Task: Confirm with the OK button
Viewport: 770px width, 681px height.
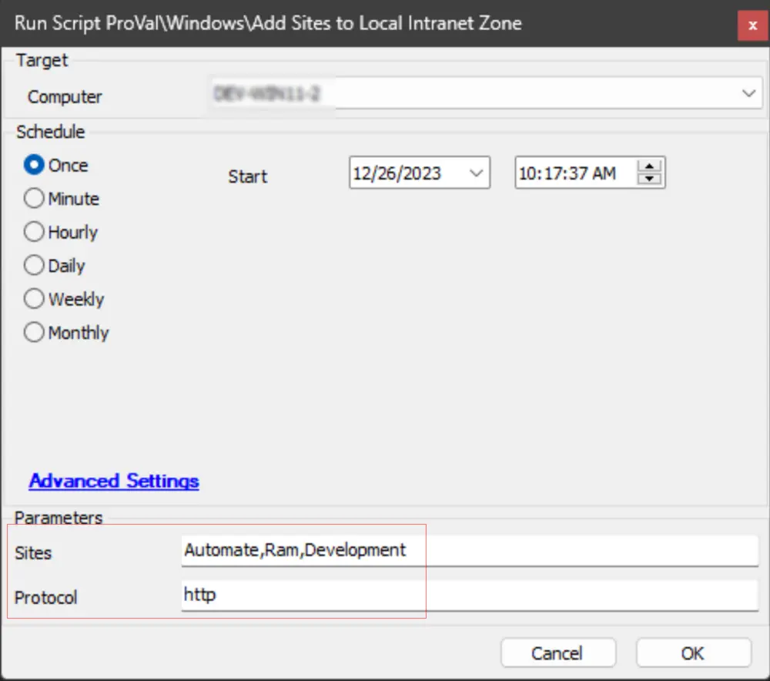Action: pos(693,653)
